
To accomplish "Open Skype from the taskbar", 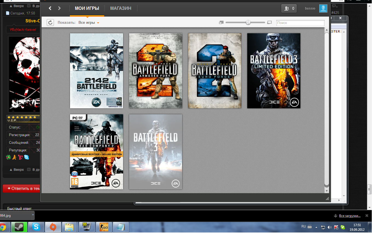I will pos(36,227).
